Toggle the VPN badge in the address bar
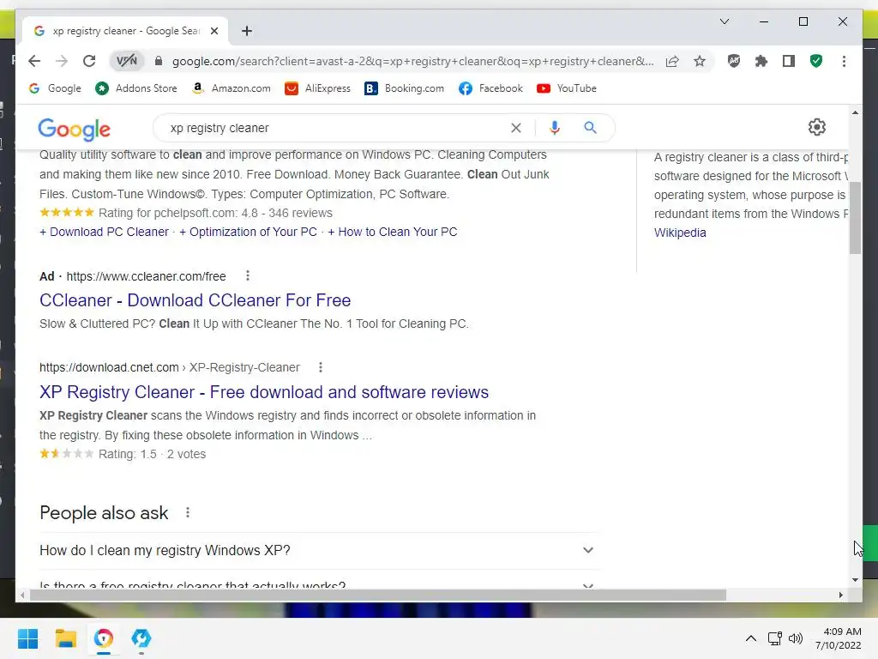Image resolution: width=878 pixels, height=659 pixels. (127, 61)
